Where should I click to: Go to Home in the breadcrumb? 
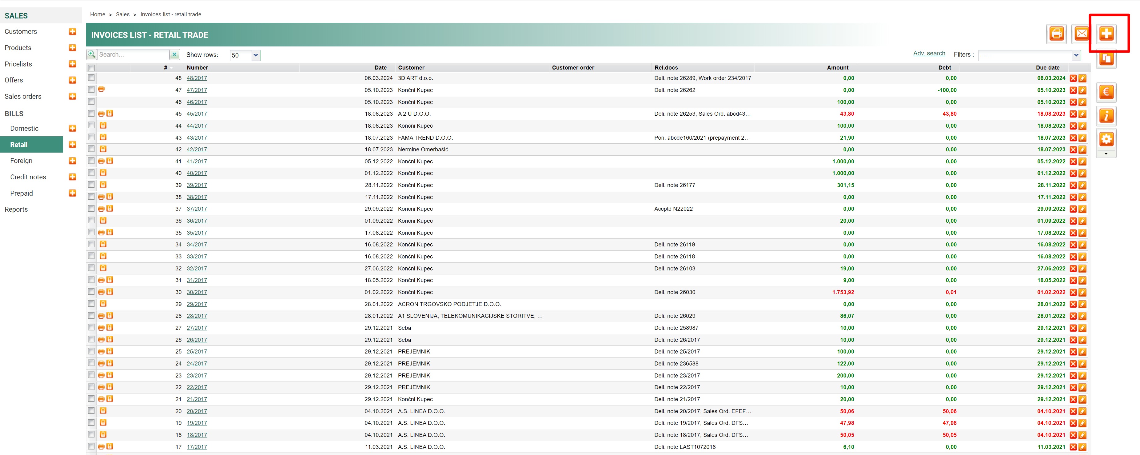[x=98, y=14]
